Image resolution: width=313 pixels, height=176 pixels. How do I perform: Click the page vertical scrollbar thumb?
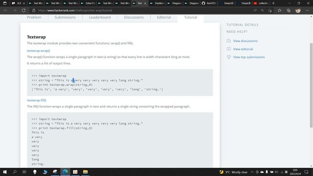click(x=311, y=85)
